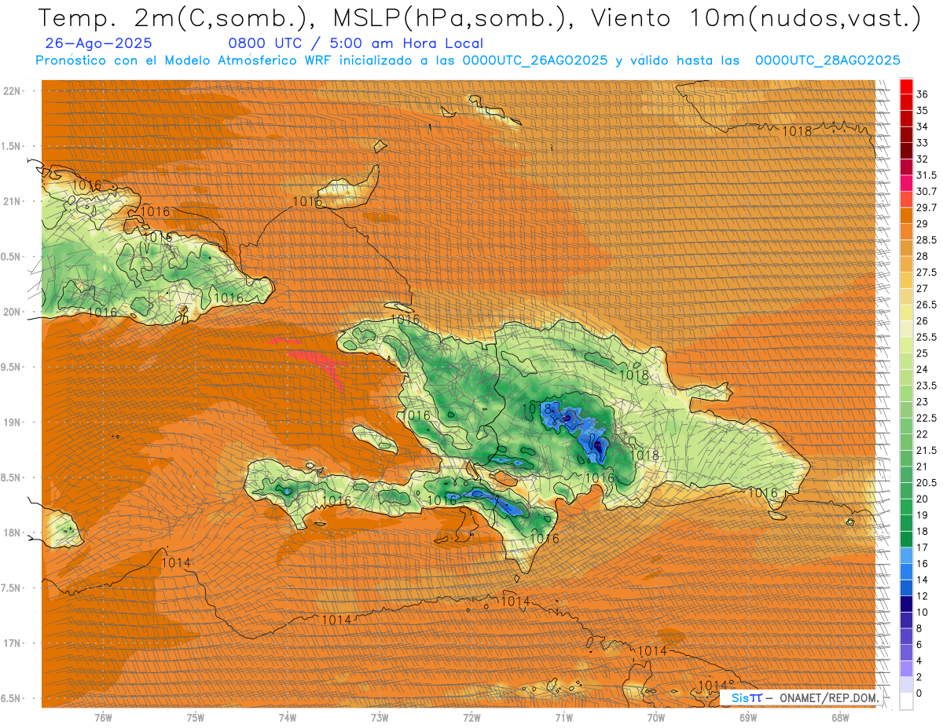The height and width of the screenshot is (728, 943).
Task: Click the legend value '22.5'
Action: (x=926, y=418)
